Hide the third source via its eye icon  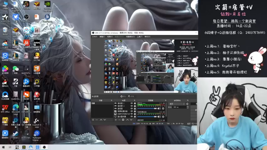coord(131,109)
